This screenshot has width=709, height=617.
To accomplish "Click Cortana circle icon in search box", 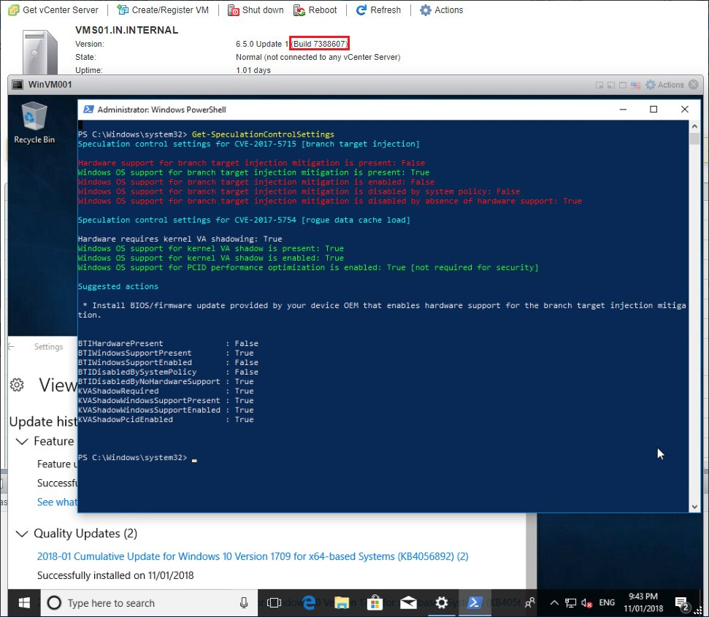I will pos(54,602).
